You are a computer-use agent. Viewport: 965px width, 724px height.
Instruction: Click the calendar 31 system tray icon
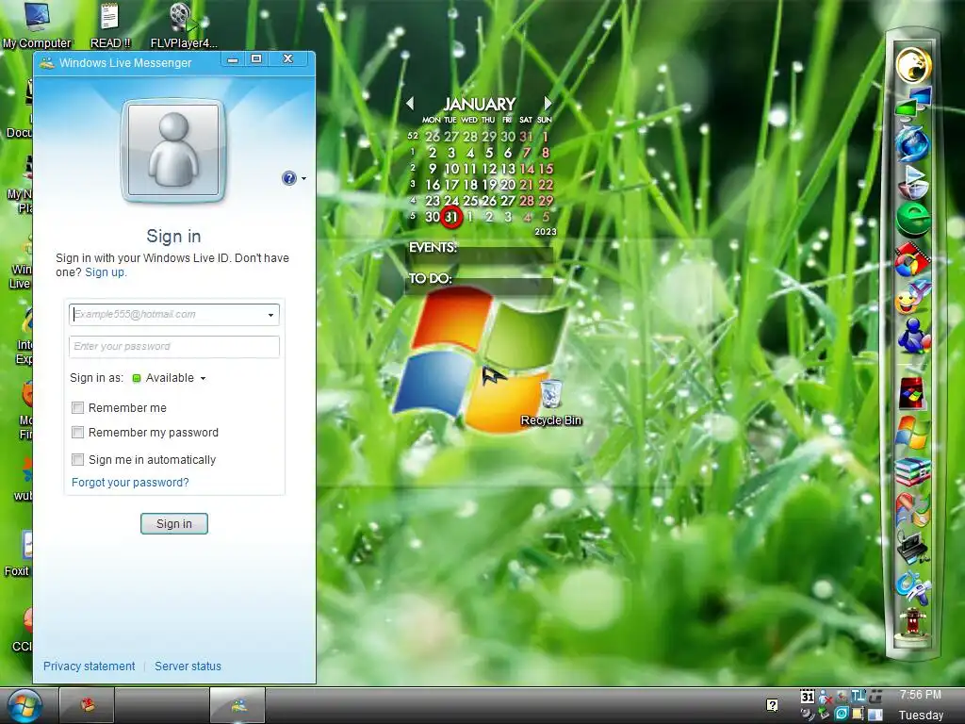pyautogui.click(x=808, y=697)
